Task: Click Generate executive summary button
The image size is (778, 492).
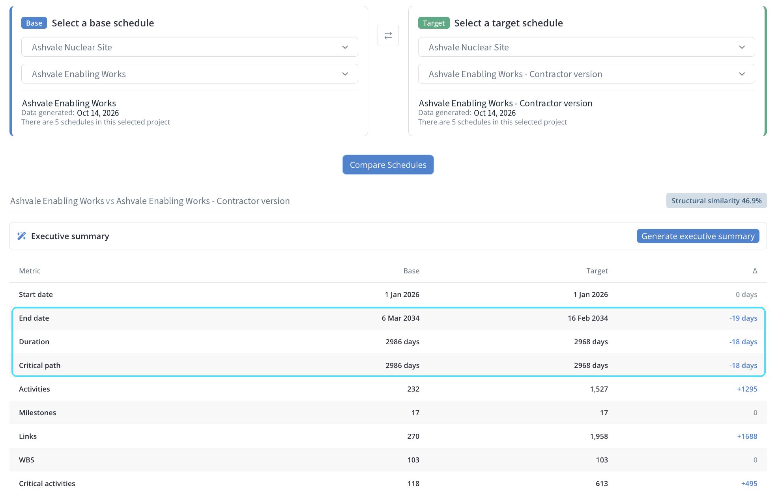Action: pos(698,236)
